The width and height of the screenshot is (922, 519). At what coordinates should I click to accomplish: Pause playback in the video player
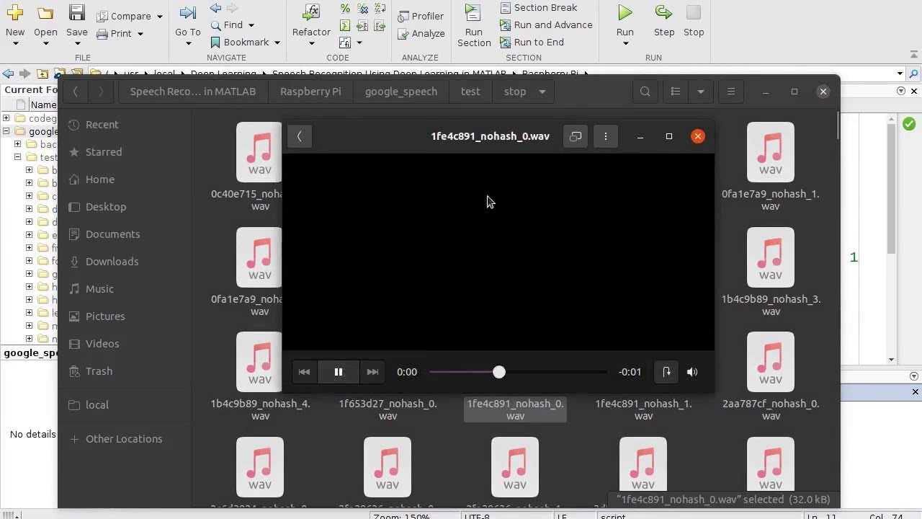[x=339, y=372]
